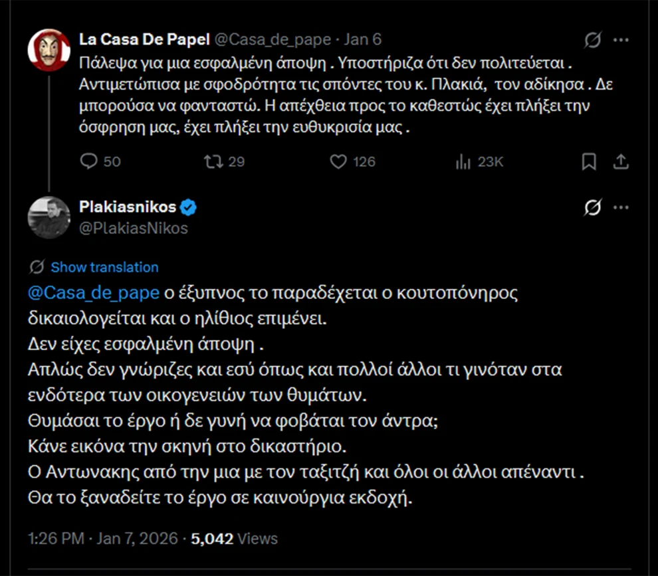Reply to La Casa De Papel's post
Screen dimensions: 658x576
89,161
